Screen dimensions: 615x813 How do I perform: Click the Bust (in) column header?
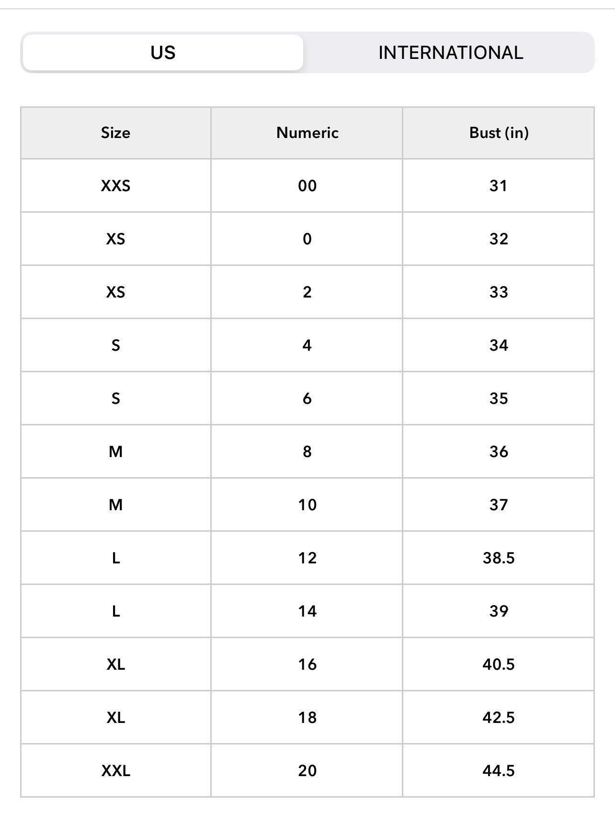(x=499, y=133)
